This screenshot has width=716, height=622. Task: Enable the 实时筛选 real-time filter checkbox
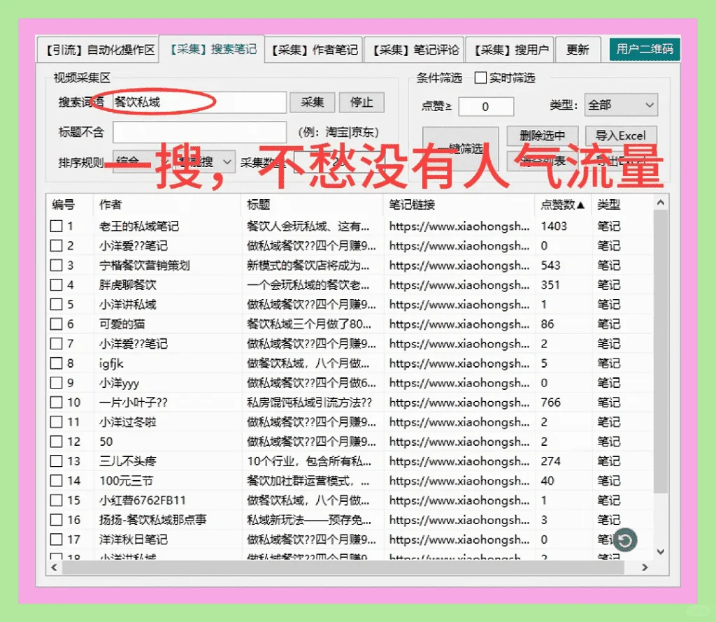480,78
